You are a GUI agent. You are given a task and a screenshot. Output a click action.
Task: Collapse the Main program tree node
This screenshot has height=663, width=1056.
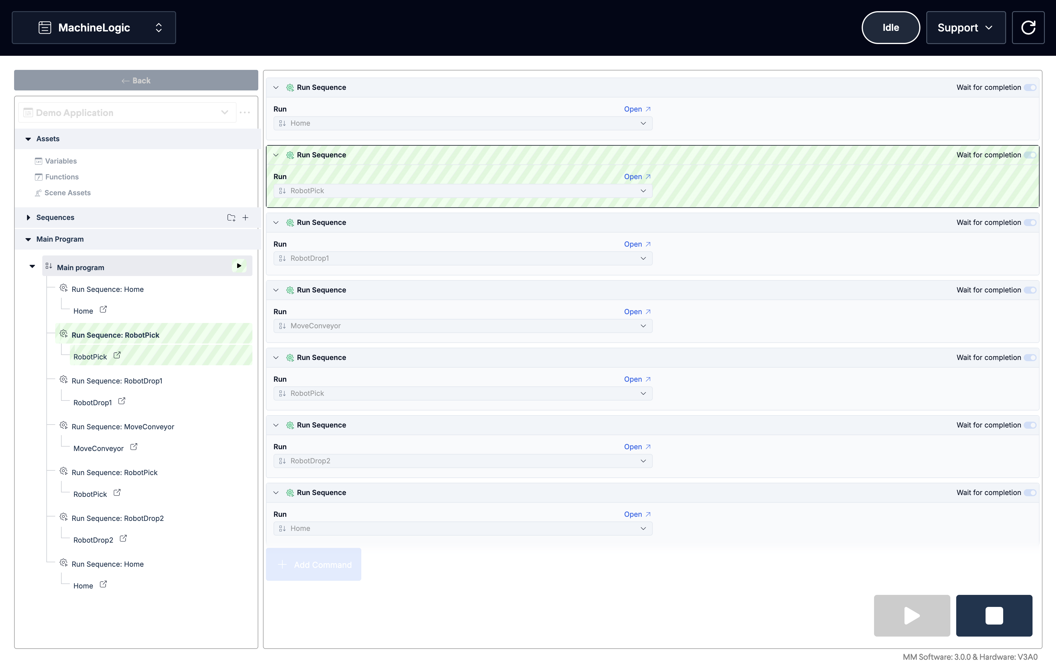pyautogui.click(x=32, y=266)
